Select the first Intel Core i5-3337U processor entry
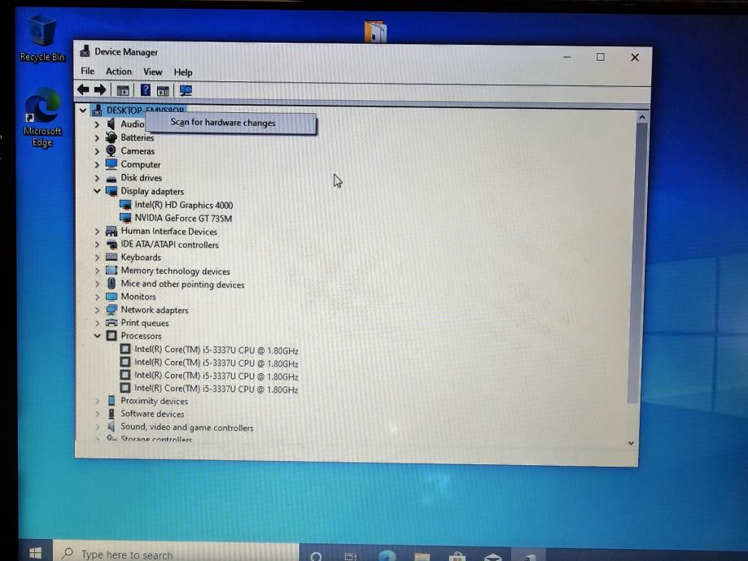748x561 pixels. [217, 350]
